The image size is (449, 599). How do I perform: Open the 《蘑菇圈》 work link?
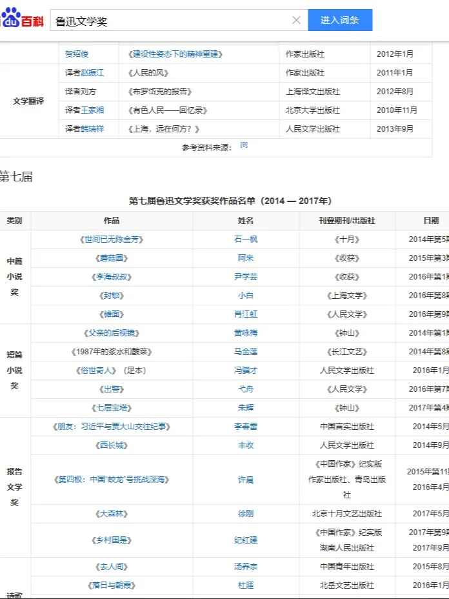112,258
